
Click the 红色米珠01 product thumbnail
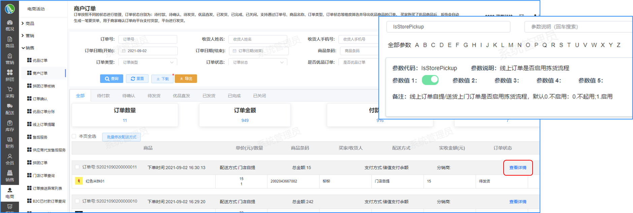pyautogui.click(x=79, y=181)
